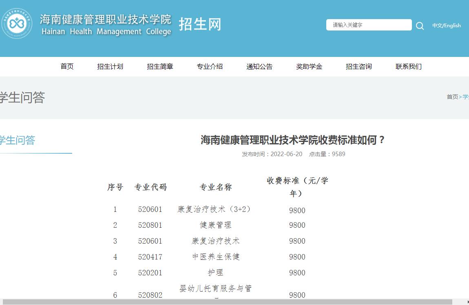Click the major name 护理

216,272
